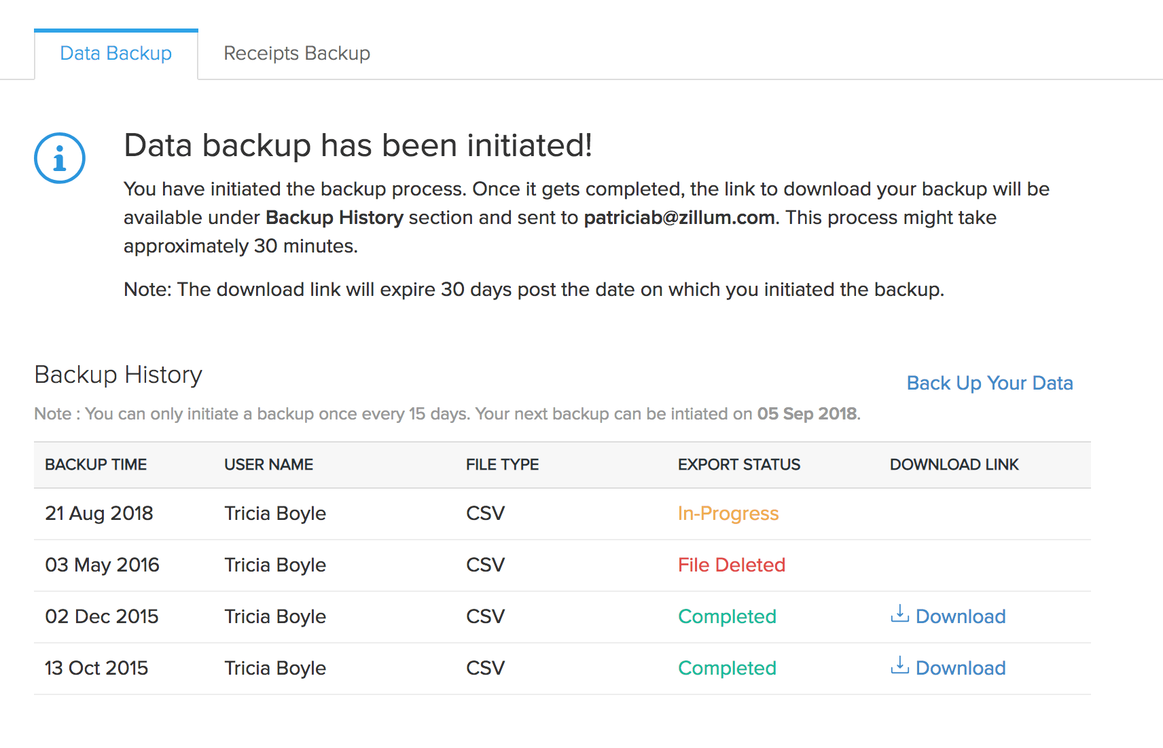Click the Download Link column header

[x=954, y=465]
